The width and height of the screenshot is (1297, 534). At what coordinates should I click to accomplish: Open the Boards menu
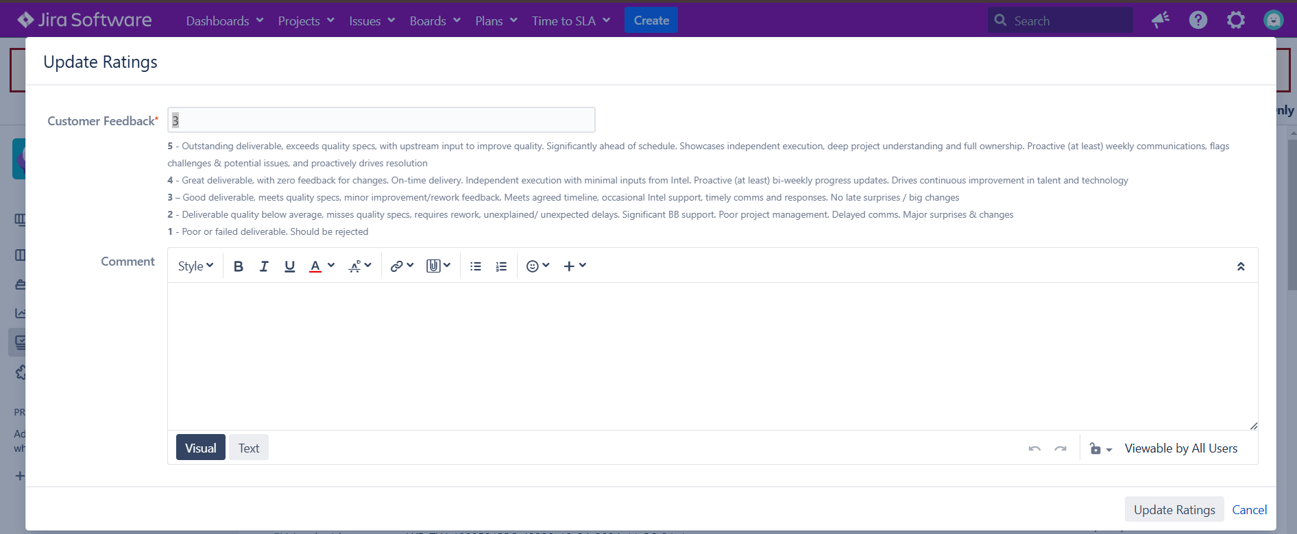click(435, 21)
